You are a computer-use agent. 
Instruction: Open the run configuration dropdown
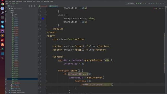click(x=130, y=3)
